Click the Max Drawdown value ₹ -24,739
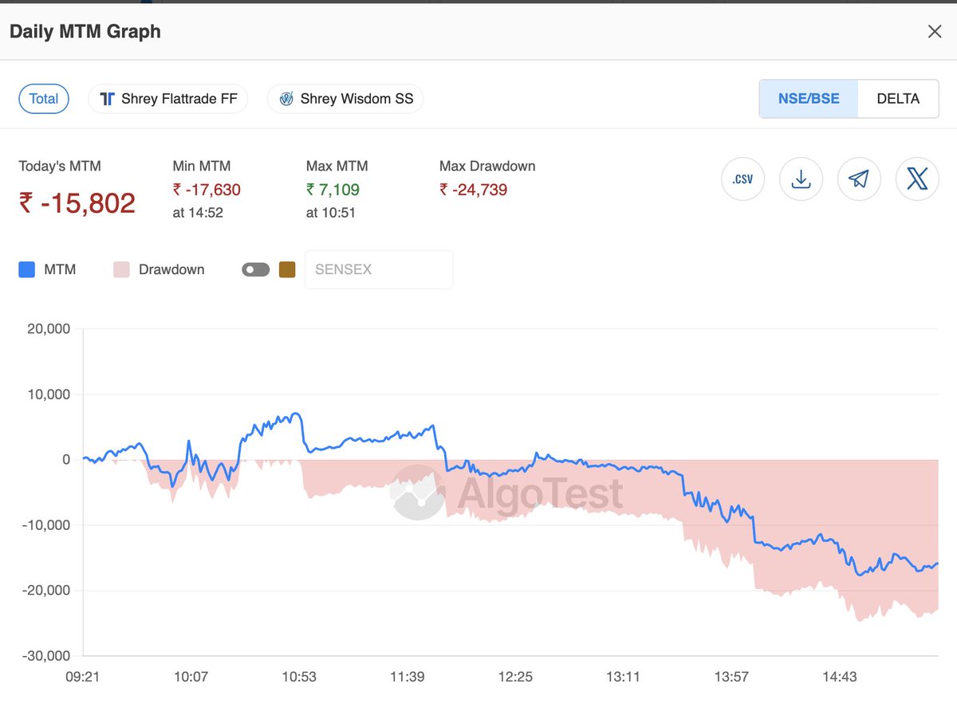Screen dimensions: 957x703 473,190
